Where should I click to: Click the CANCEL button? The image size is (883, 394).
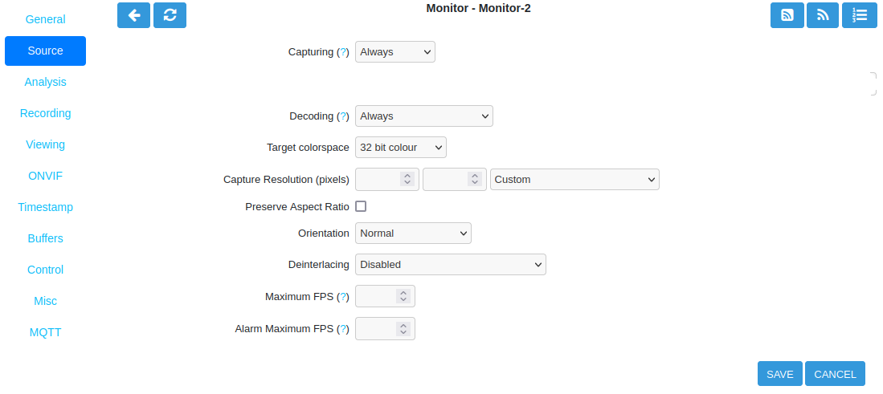click(x=835, y=374)
